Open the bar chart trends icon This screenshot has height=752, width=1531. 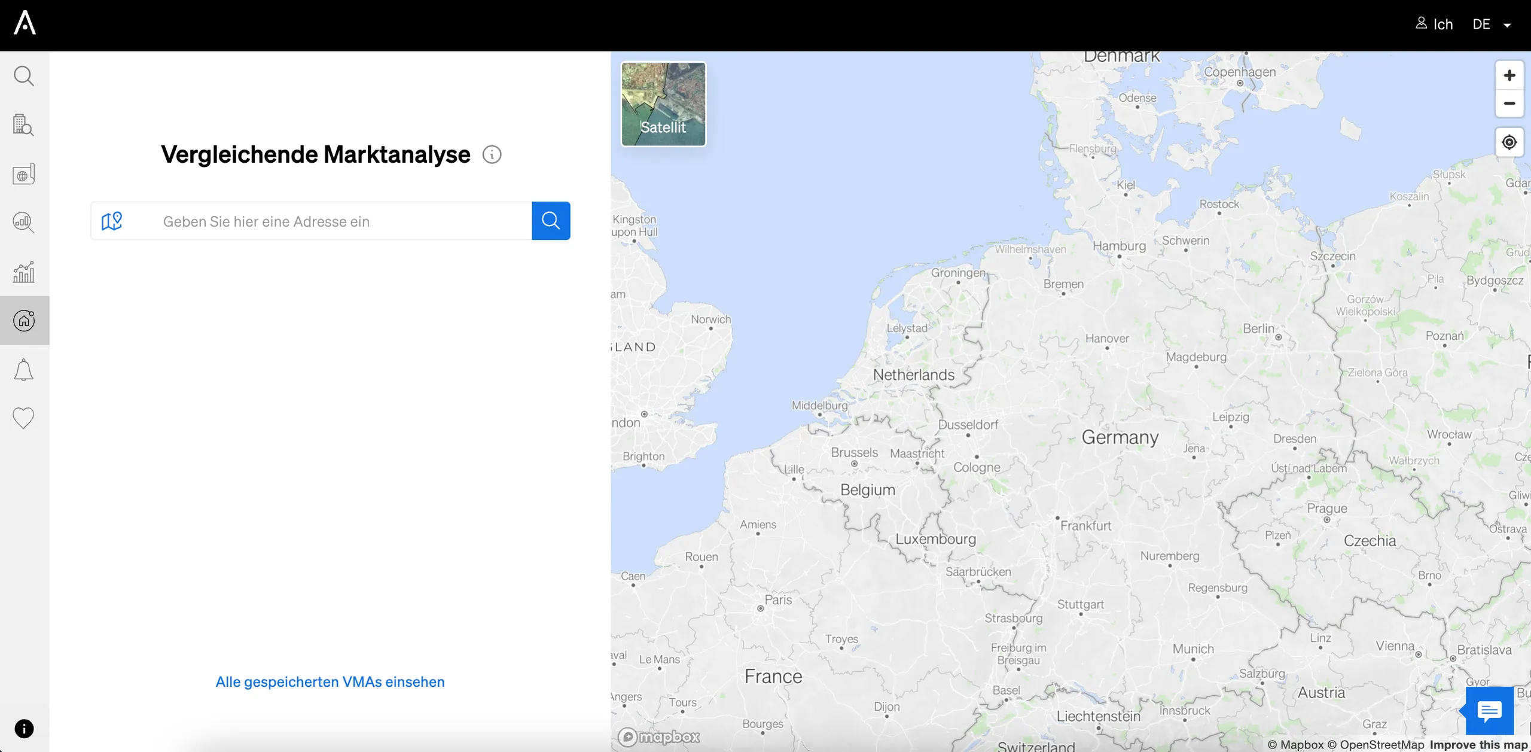24,272
